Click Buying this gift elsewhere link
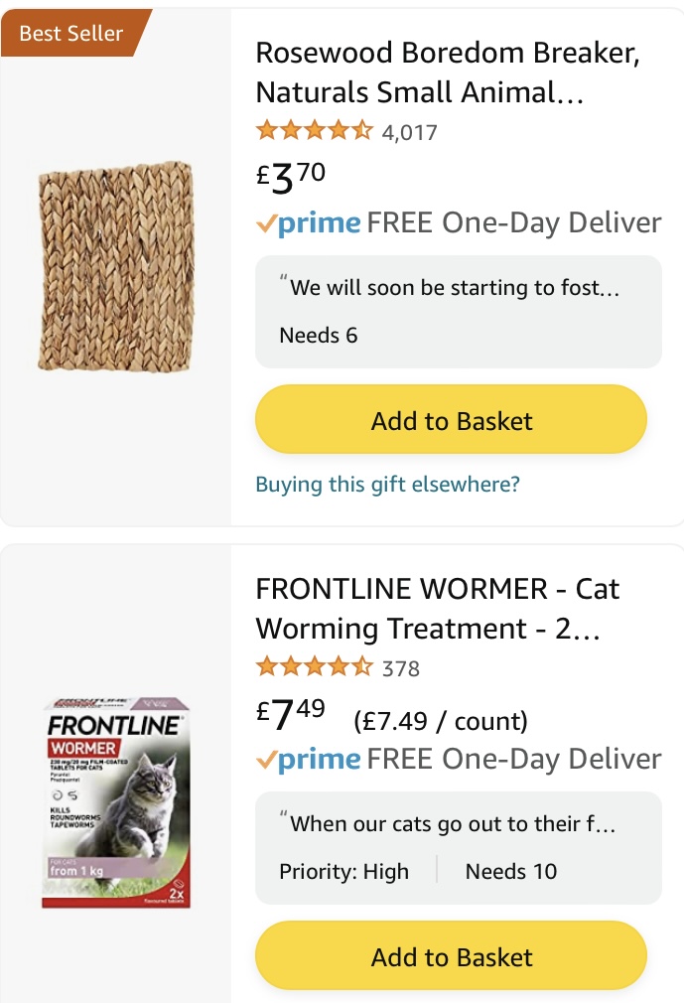The height and width of the screenshot is (1003, 684). click(387, 485)
